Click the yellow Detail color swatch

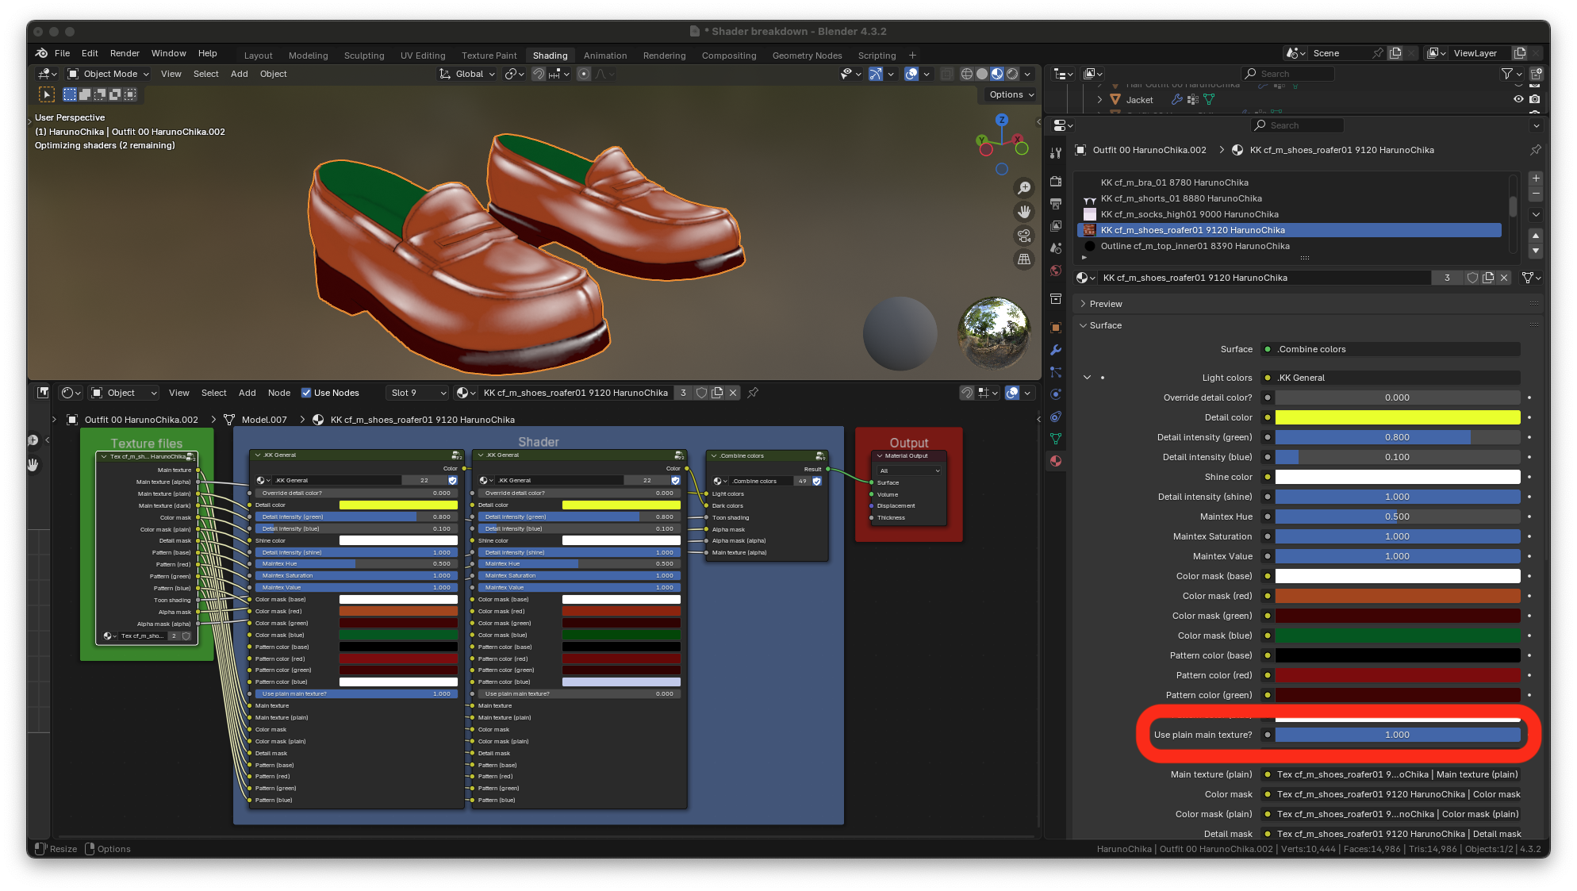1397,417
